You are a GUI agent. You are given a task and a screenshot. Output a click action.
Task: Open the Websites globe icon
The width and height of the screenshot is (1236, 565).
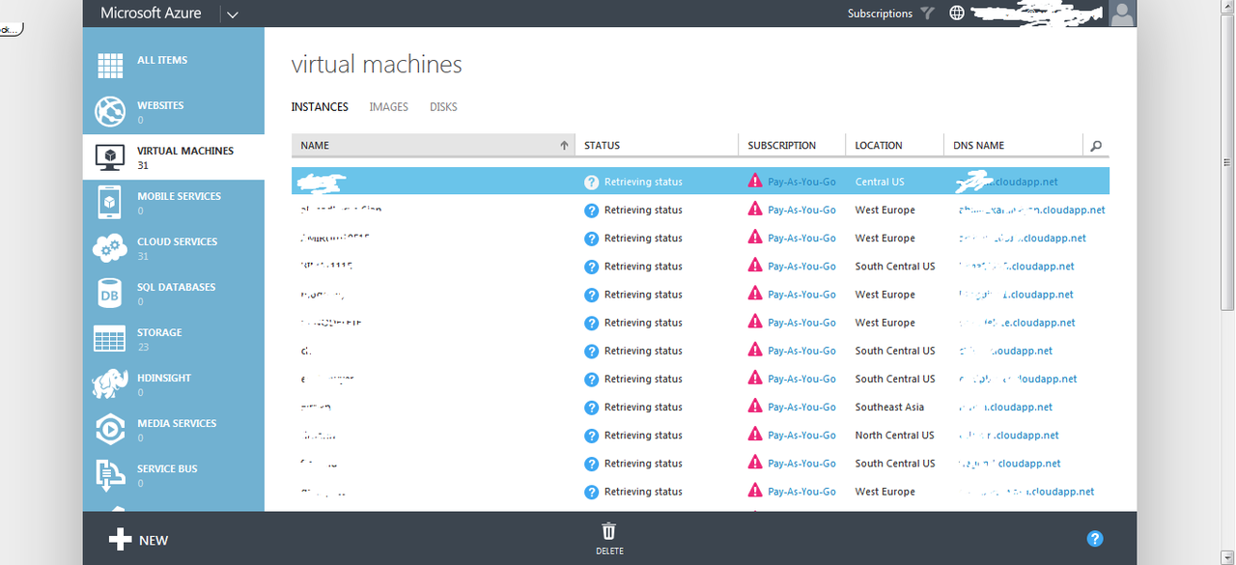click(110, 112)
